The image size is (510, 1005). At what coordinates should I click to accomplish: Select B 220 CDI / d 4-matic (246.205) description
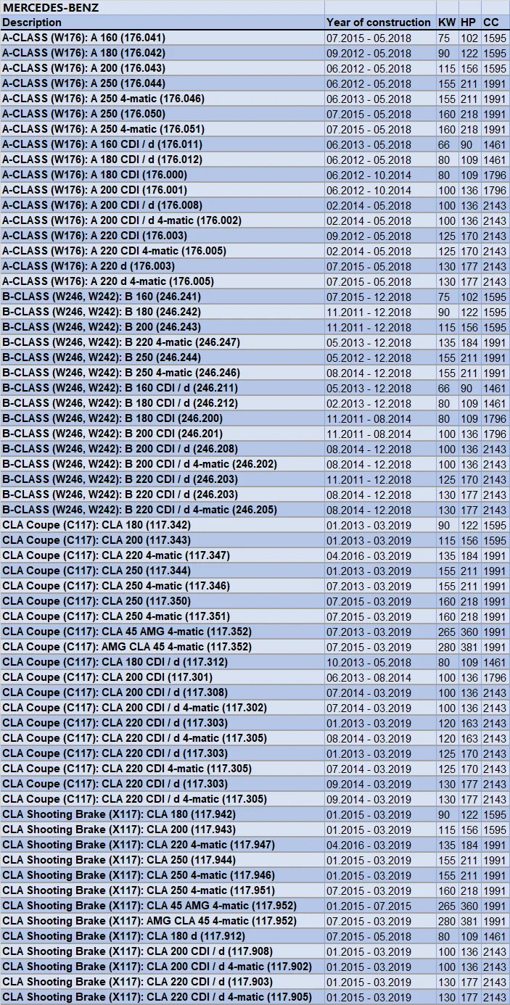click(x=162, y=510)
